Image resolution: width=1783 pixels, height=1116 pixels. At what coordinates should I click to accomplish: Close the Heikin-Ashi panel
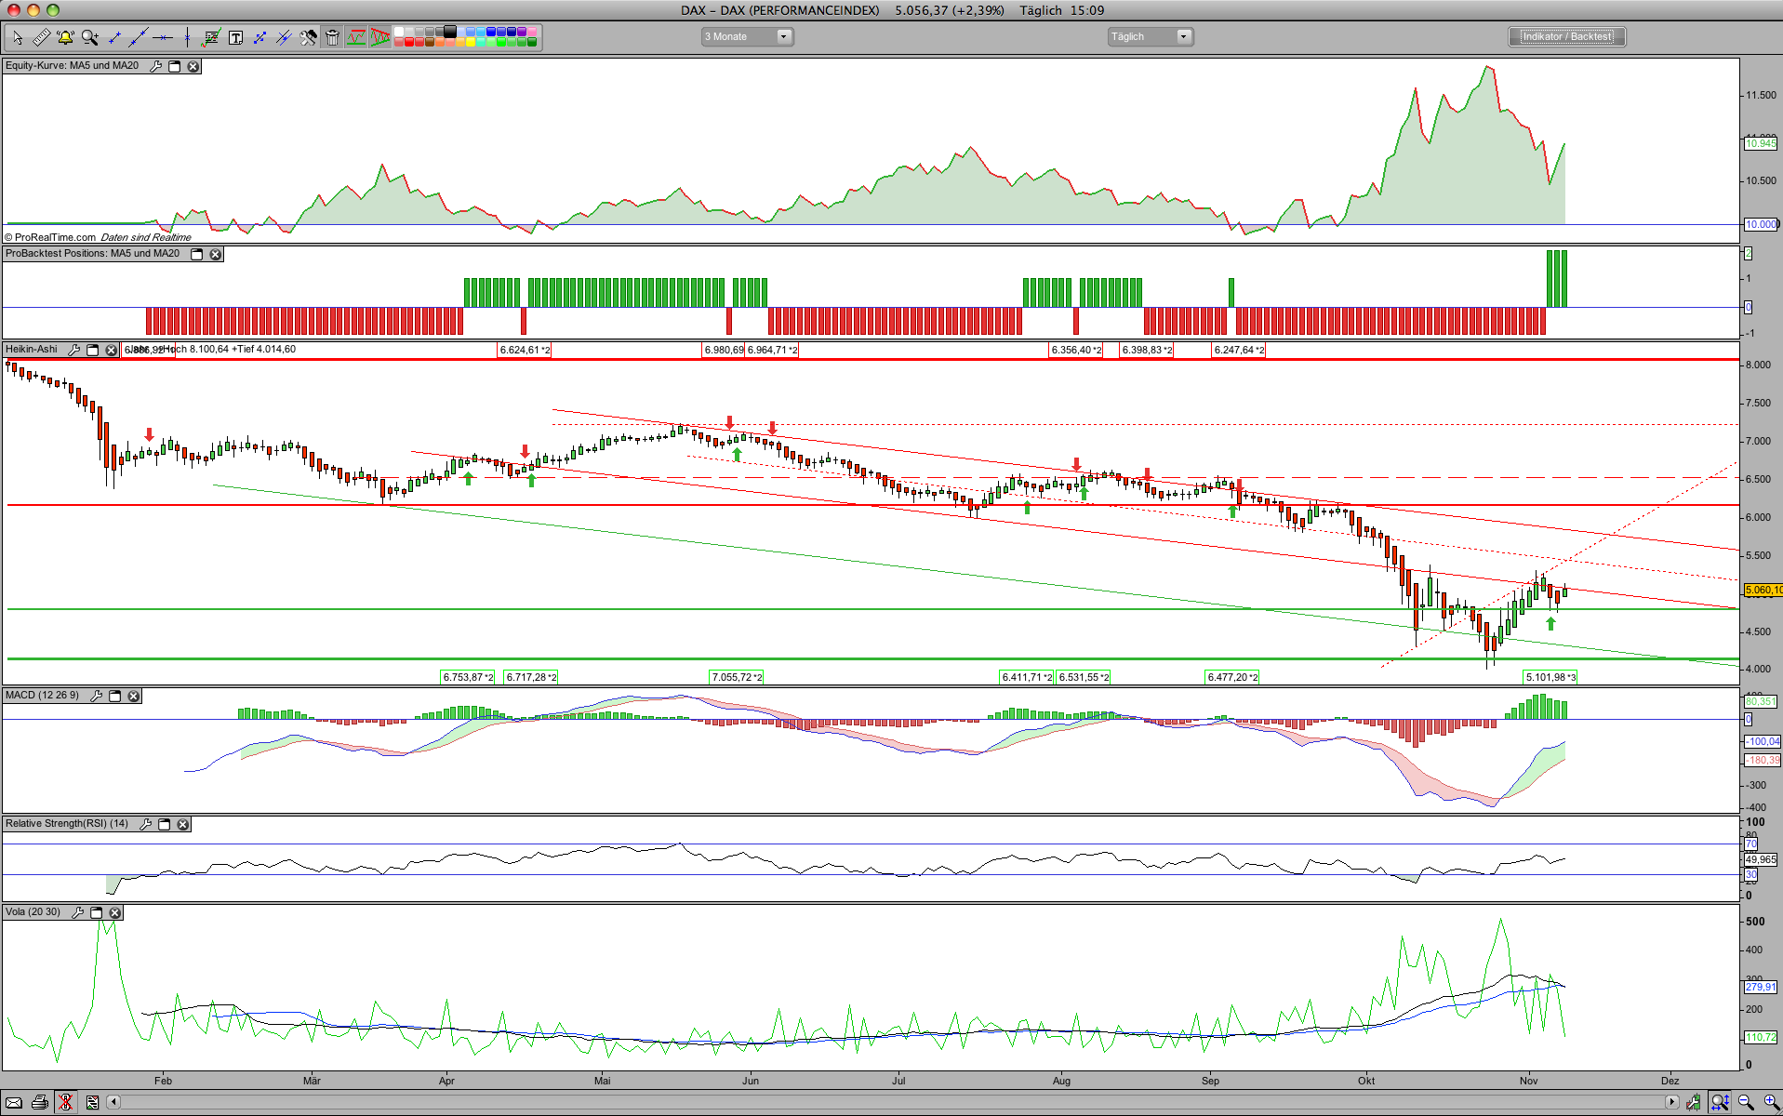point(112,350)
